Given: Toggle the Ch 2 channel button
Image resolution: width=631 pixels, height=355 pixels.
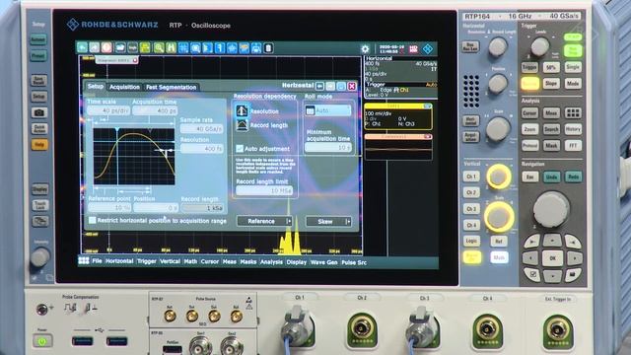Looking at the screenshot, I should pyautogui.click(x=471, y=192).
